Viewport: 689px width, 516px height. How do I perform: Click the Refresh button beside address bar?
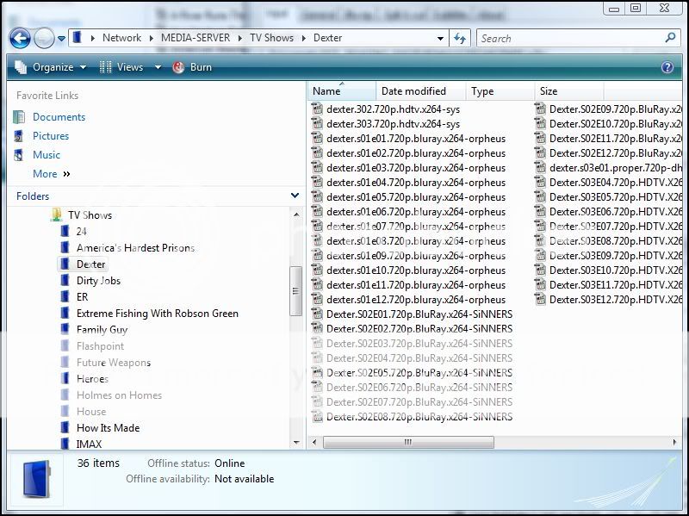pos(460,38)
